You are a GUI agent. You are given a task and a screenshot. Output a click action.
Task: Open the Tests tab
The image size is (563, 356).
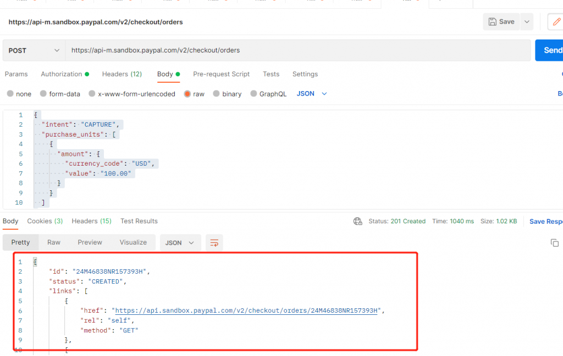coord(271,74)
